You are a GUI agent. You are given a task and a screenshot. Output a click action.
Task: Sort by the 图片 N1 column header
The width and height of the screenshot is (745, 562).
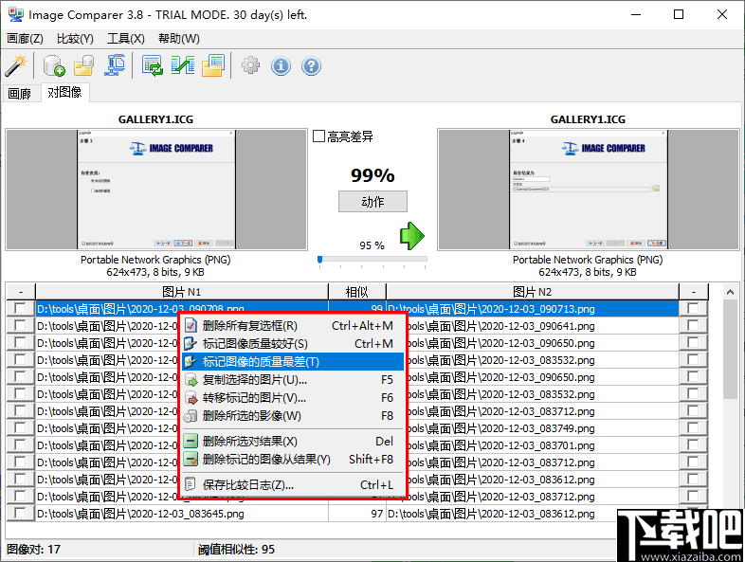(182, 292)
